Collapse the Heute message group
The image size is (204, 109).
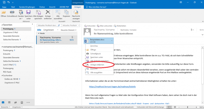(x=39, y=34)
